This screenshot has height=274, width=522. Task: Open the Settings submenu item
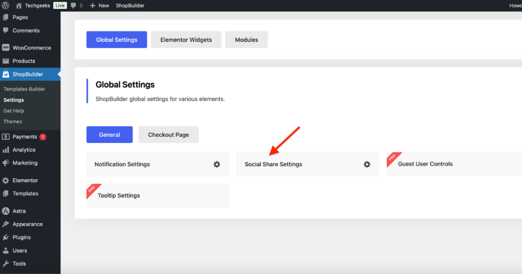14,100
